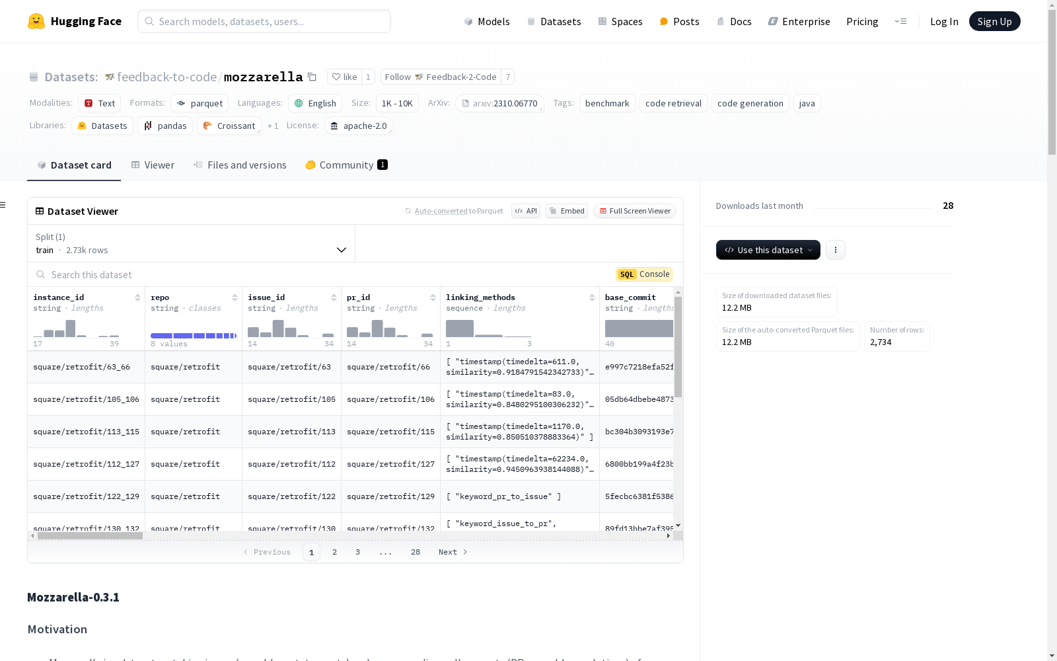Open the Community tab

(346, 165)
